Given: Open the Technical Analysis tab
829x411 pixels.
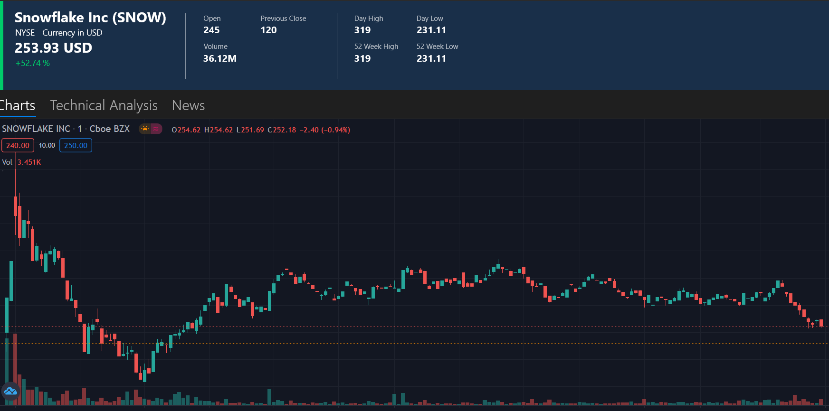Looking at the screenshot, I should (104, 105).
